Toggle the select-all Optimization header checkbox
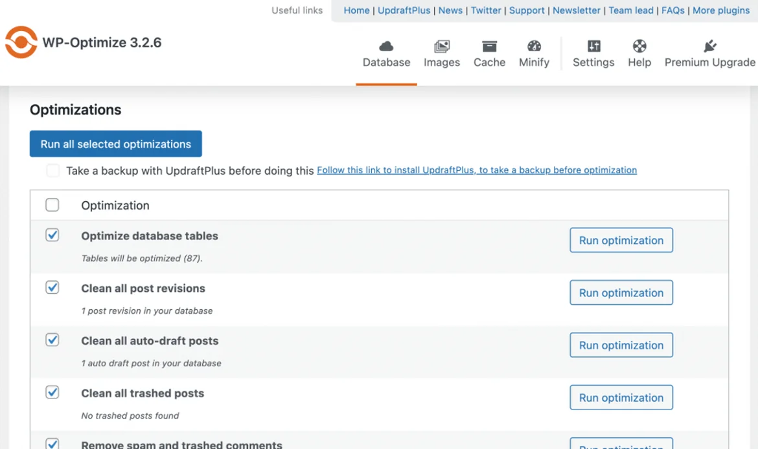 tap(52, 205)
